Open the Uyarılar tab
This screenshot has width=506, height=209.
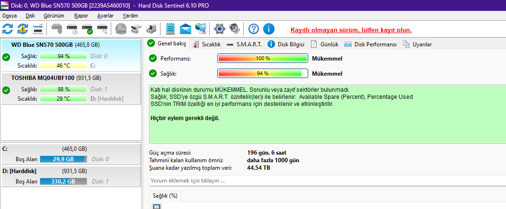[417, 44]
